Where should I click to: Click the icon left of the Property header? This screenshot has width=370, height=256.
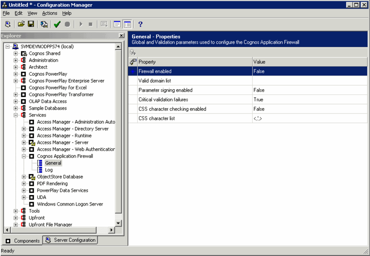133,62
